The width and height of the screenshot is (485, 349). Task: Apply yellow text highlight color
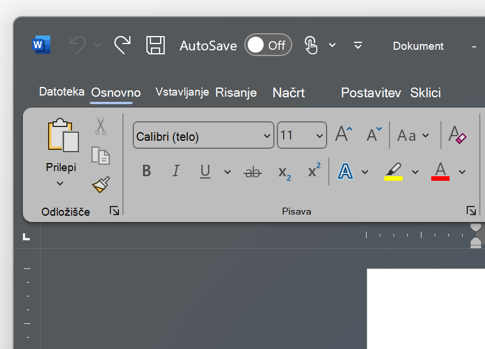click(393, 172)
